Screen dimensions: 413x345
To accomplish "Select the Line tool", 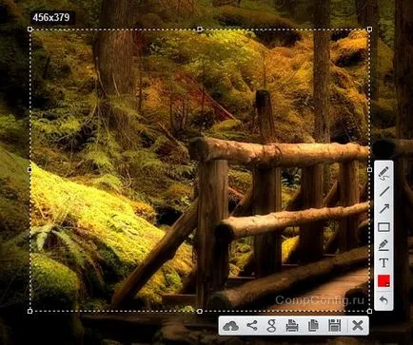I will (383, 191).
